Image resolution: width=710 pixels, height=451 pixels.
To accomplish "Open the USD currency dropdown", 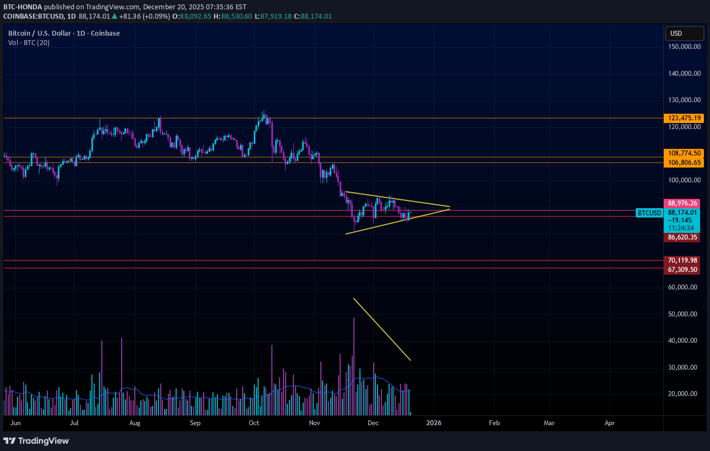I will tap(684, 34).
